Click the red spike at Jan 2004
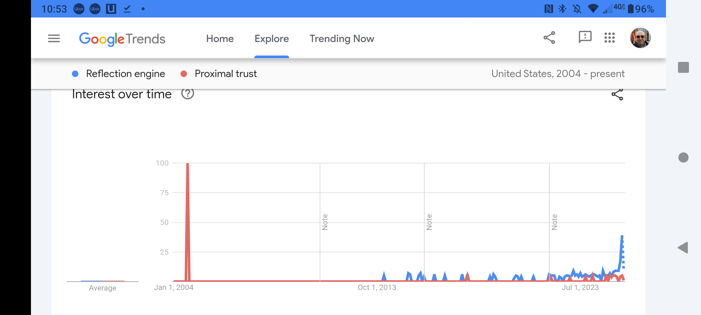Viewport: 701px width, 315px height. pyautogui.click(x=188, y=222)
